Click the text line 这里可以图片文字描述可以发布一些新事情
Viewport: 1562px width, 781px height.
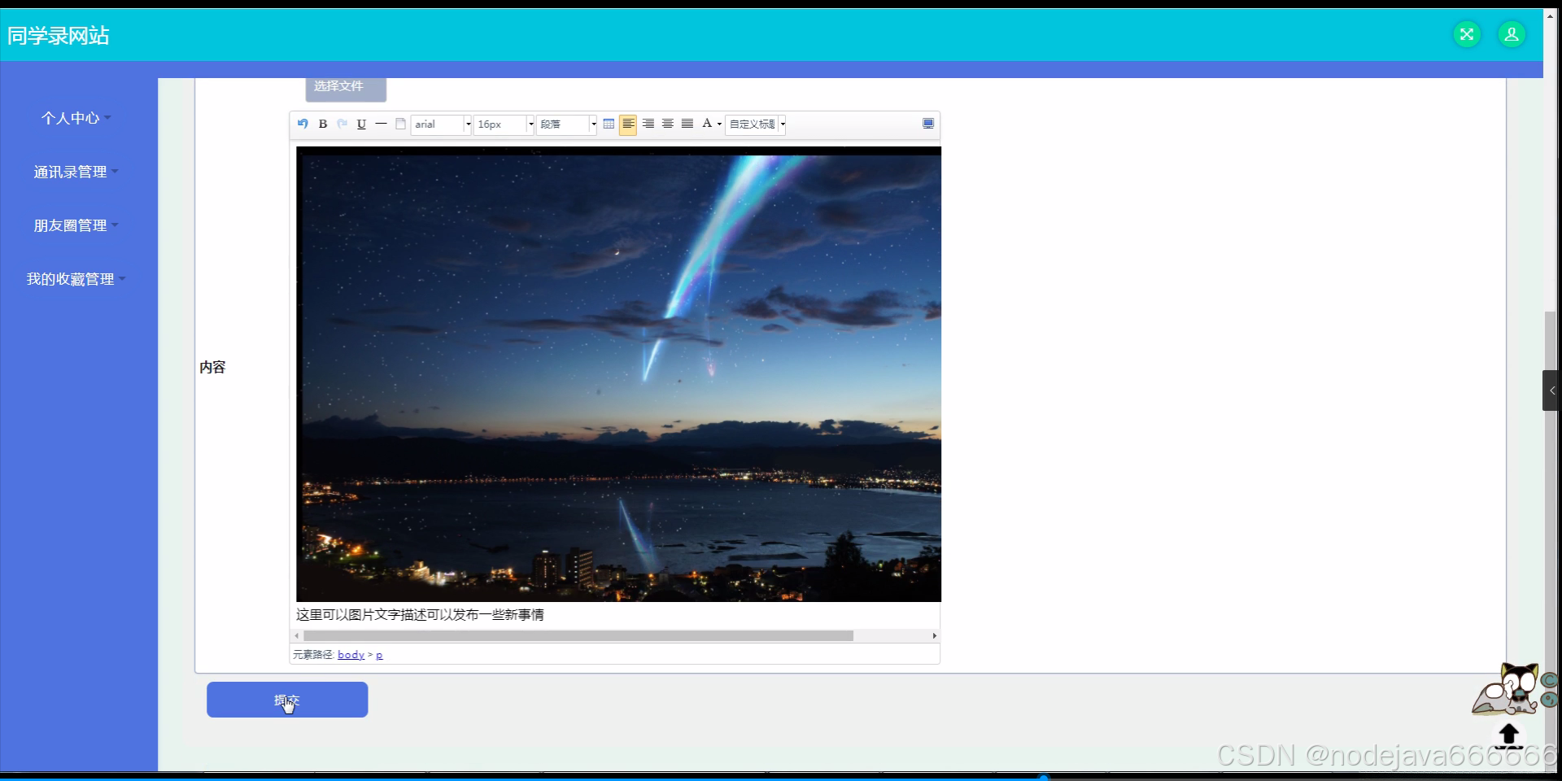pos(420,615)
